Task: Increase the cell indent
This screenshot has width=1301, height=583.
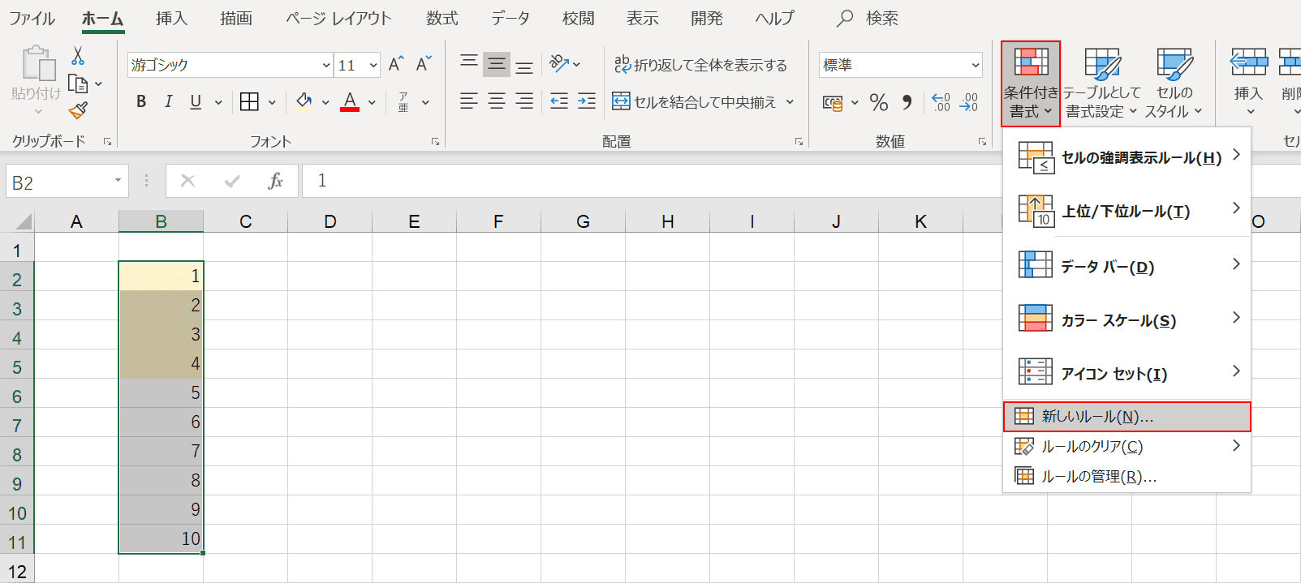Action: click(587, 101)
